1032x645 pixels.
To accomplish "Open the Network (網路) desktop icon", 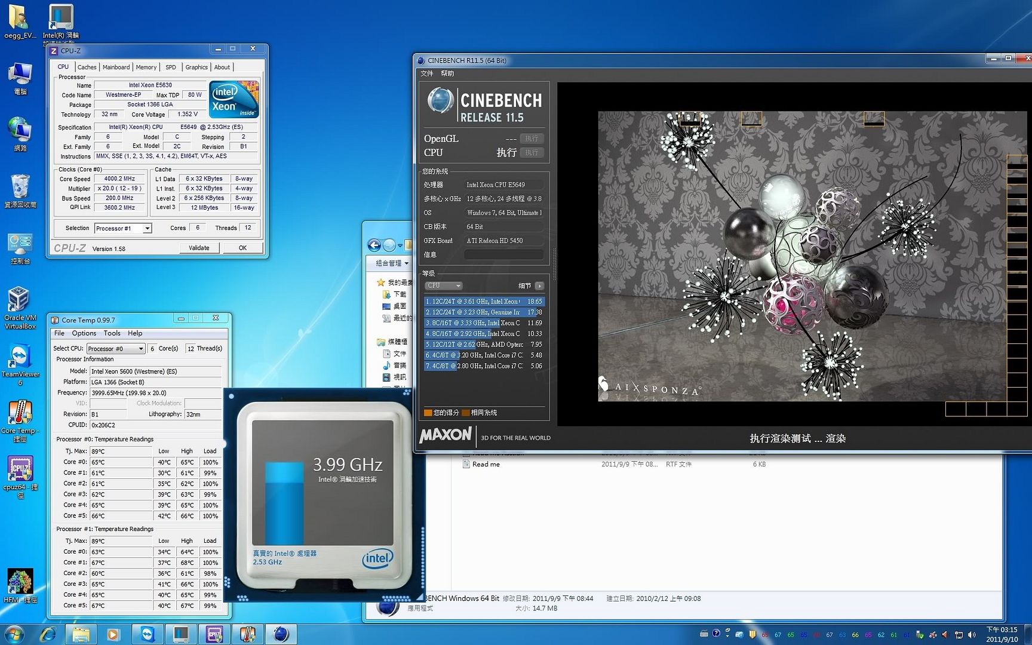I will 20,134.
